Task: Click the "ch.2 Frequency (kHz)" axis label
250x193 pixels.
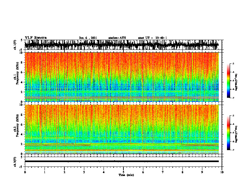Action: pyautogui.click(x=16, y=126)
